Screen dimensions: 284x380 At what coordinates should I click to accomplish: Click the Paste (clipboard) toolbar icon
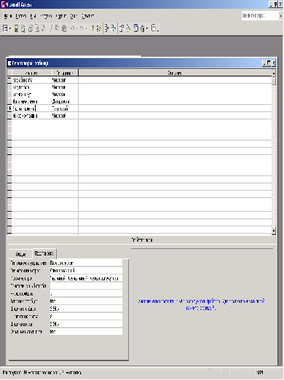coord(64,28)
